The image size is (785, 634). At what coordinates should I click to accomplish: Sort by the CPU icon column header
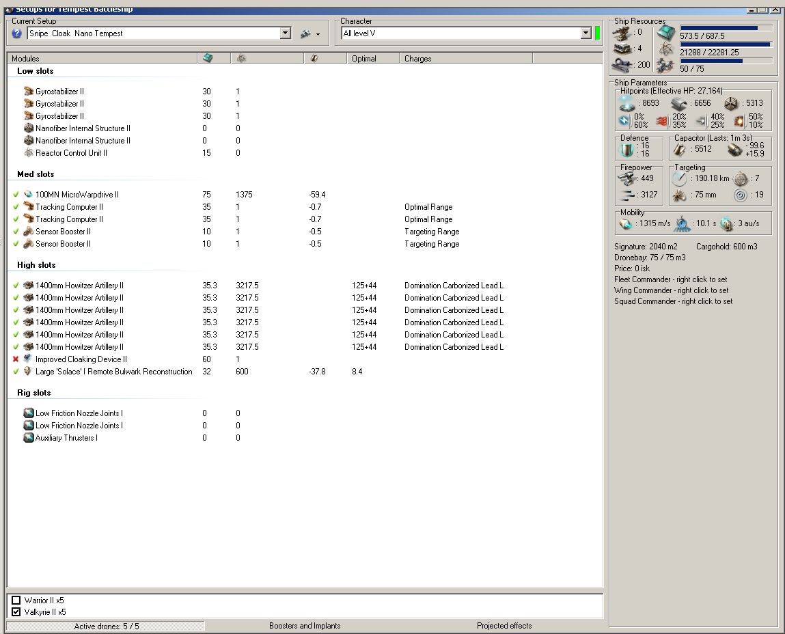click(214, 59)
